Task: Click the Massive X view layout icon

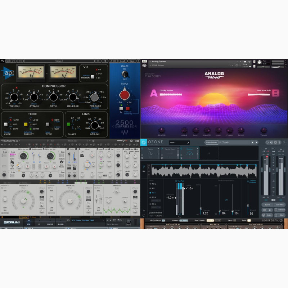Action: coord(137,141)
